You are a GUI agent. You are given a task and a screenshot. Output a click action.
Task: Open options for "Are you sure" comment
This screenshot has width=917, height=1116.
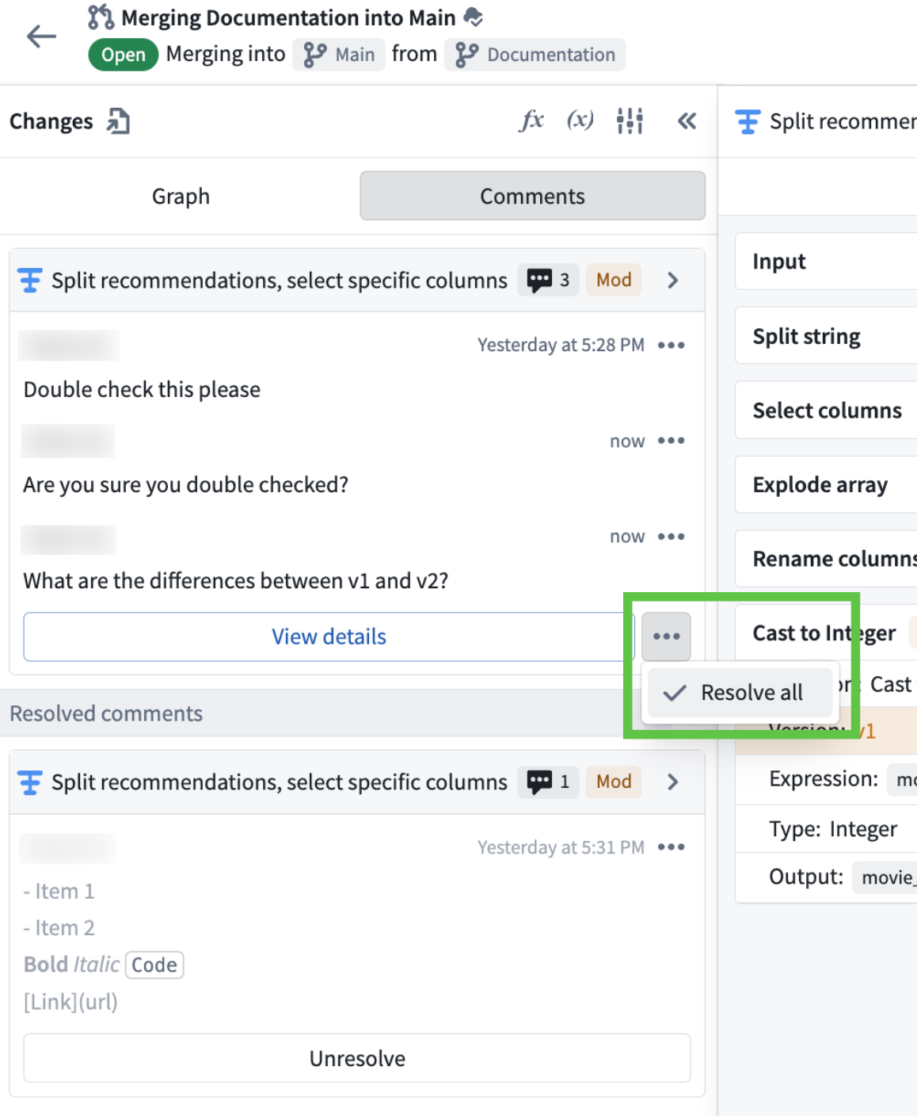point(671,441)
